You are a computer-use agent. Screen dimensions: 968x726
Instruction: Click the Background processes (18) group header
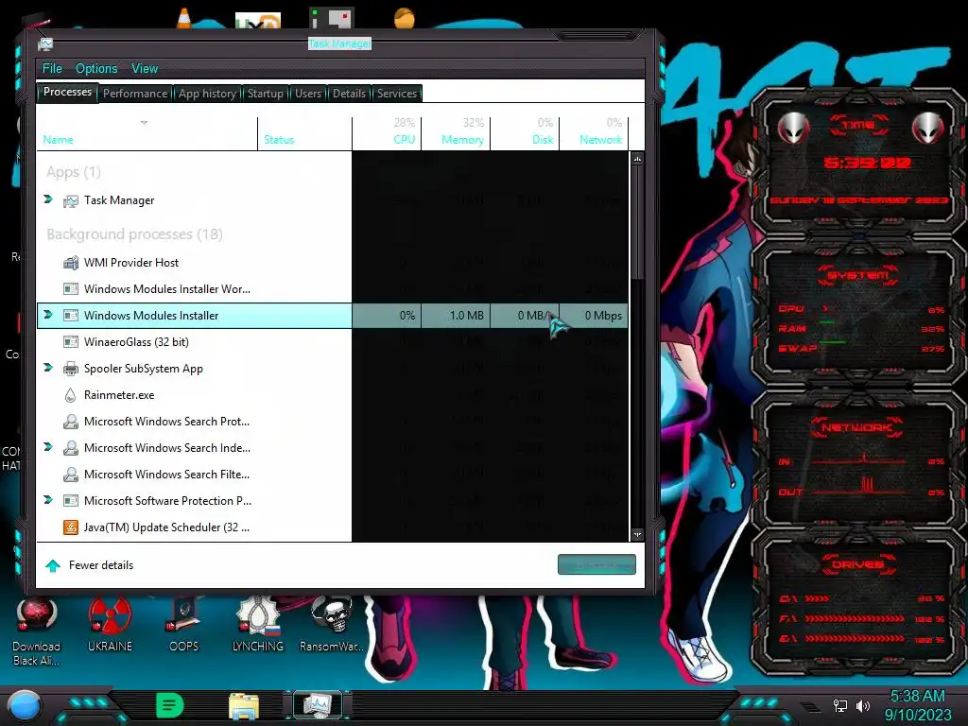tap(134, 234)
